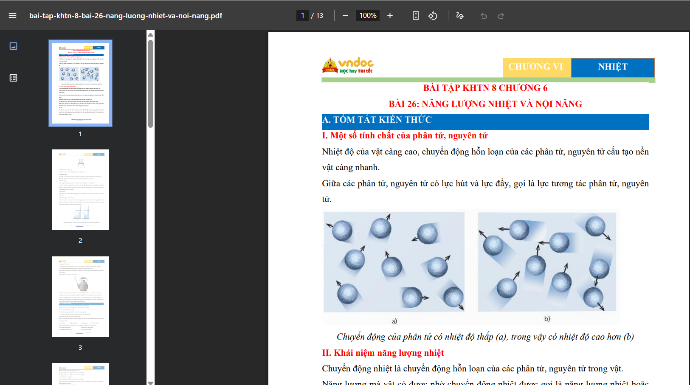Click heading 'II. Khái niệm năng lượng nhiệt'
The height and width of the screenshot is (385, 690).
point(383,353)
